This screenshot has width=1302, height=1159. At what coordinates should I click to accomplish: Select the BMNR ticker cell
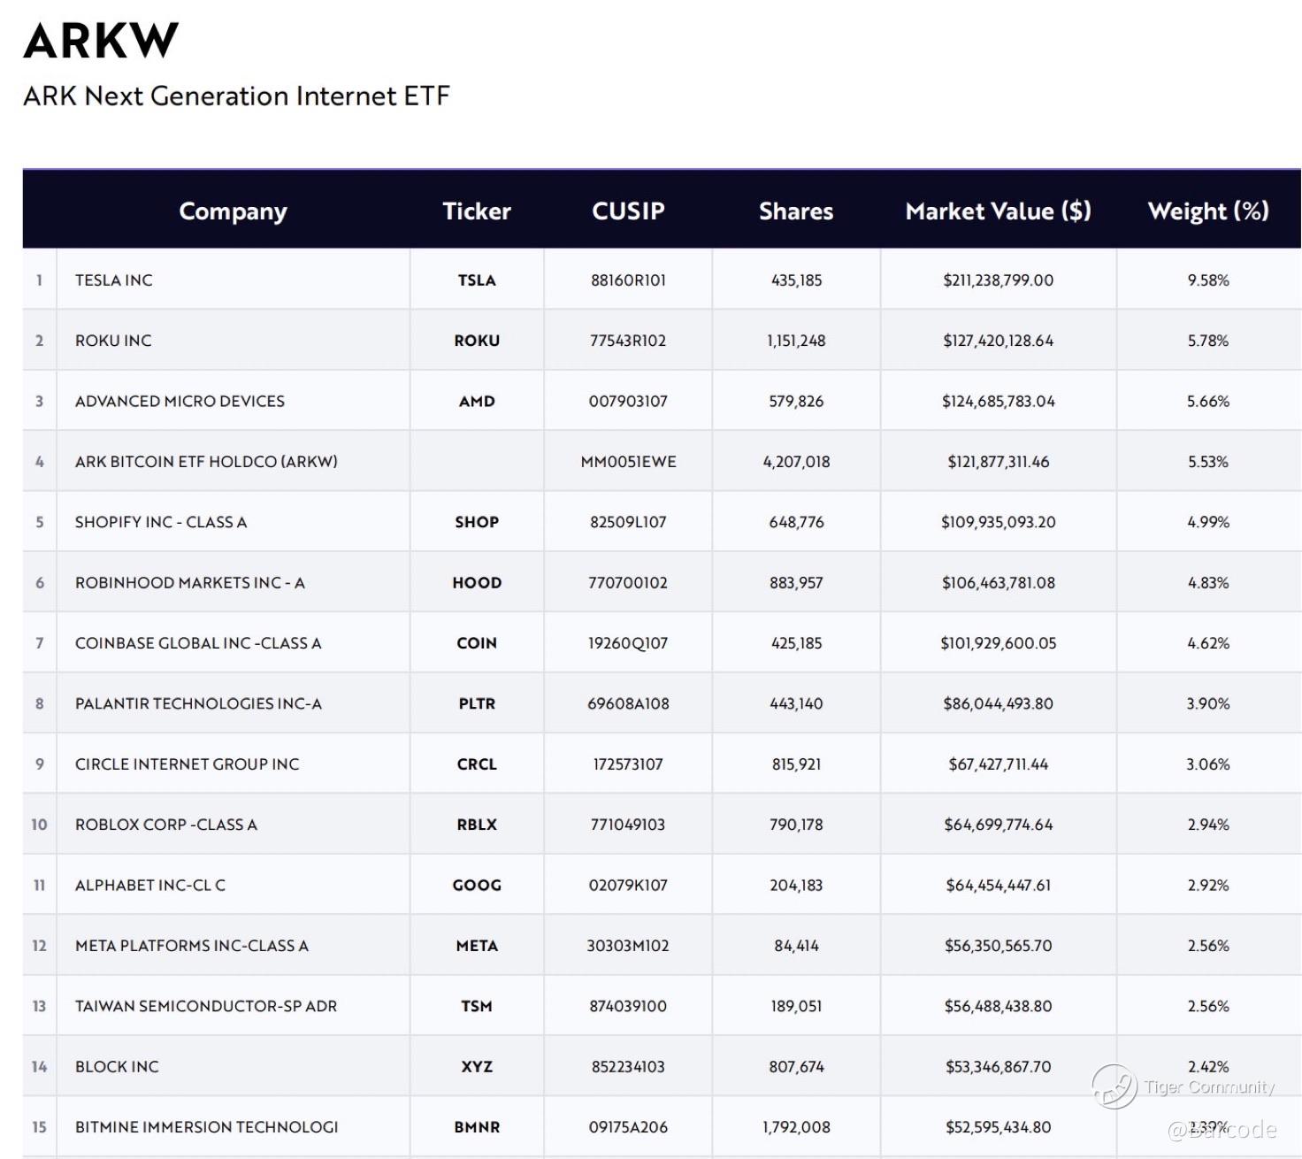coord(477,1127)
